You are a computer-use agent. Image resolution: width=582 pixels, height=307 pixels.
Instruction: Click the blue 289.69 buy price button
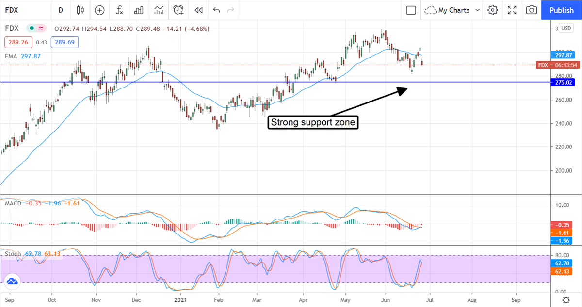(x=65, y=43)
